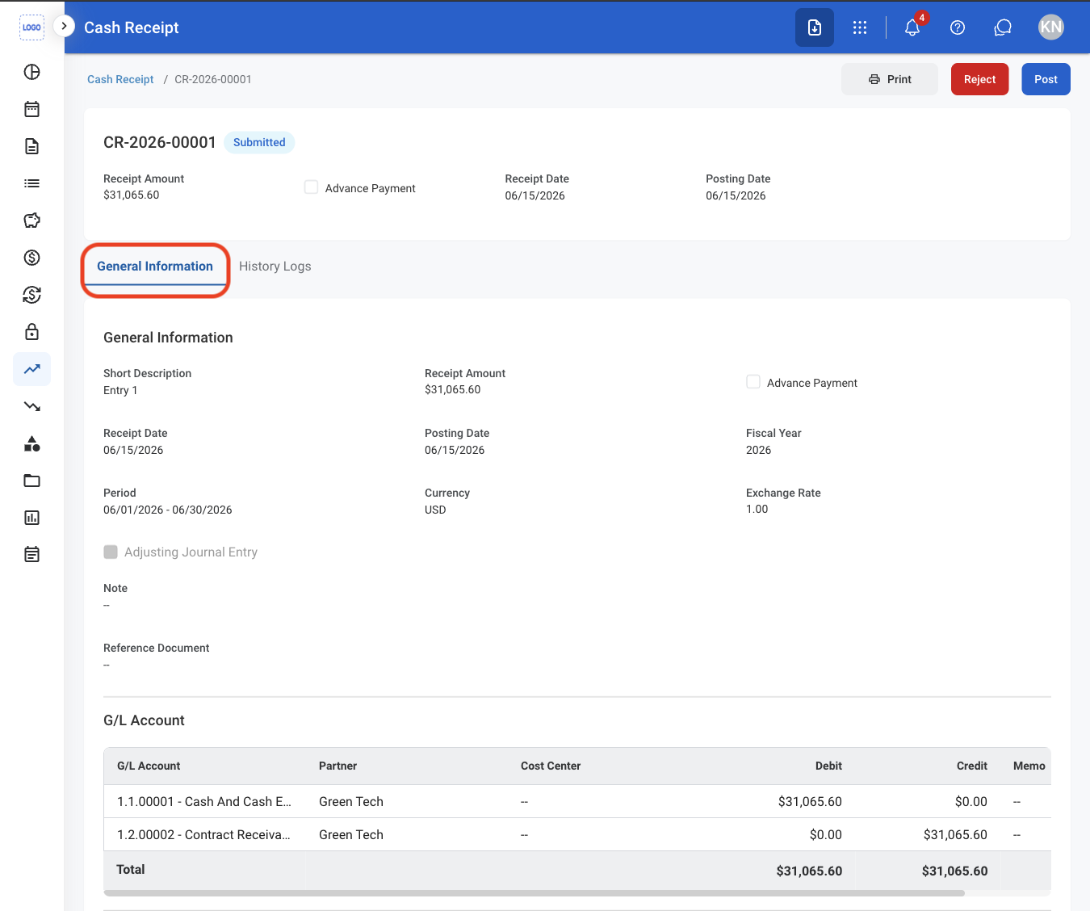Click the Print button
Viewport: 1090px width, 911px height.
click(x=890, y=79)
